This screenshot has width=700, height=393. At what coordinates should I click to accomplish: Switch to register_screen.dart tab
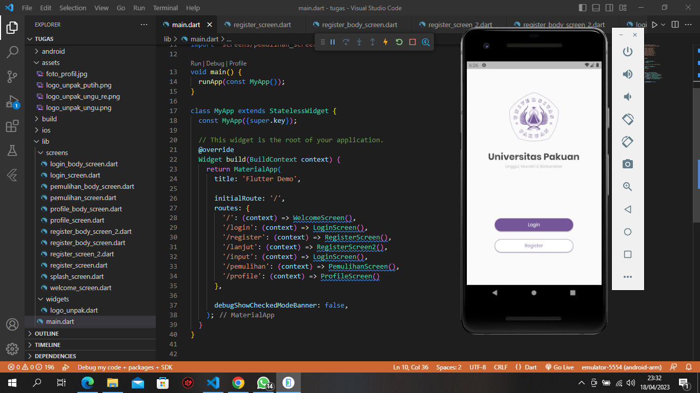[x=261, y=25]
